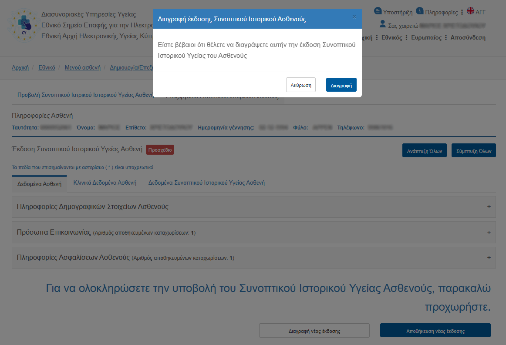Image resolution: width=506 pixels, height=345 pixels.
Task: Click Διαγραφή νέας έκδοσης button
Action: click(x=314, y=331)
